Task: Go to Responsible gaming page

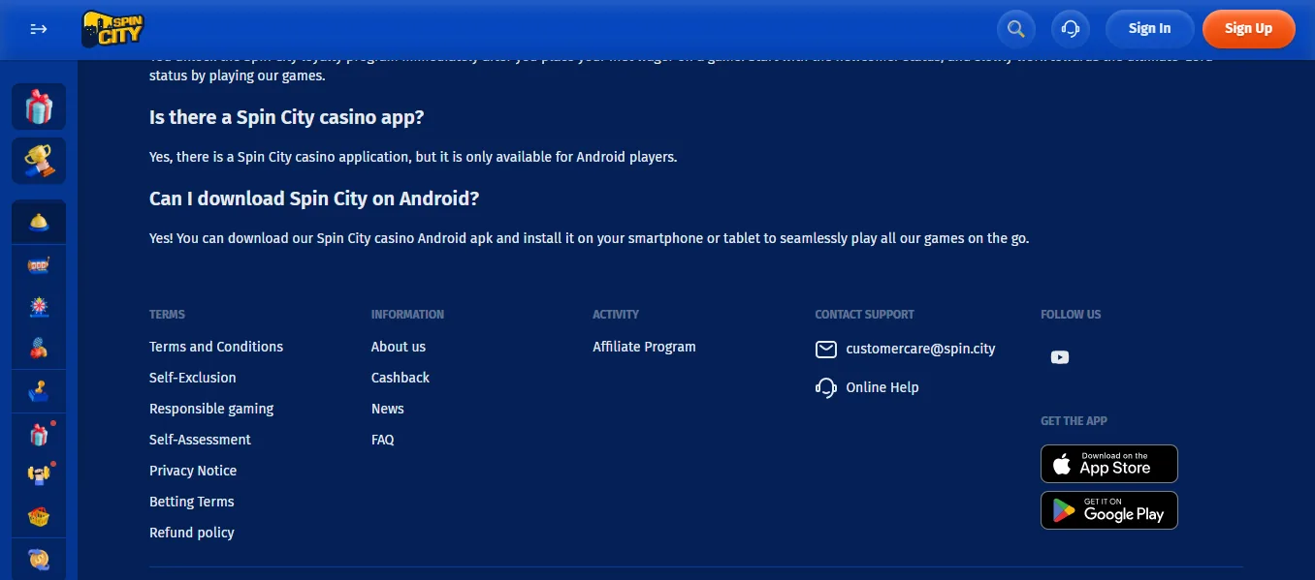Action: coord(211,409)
